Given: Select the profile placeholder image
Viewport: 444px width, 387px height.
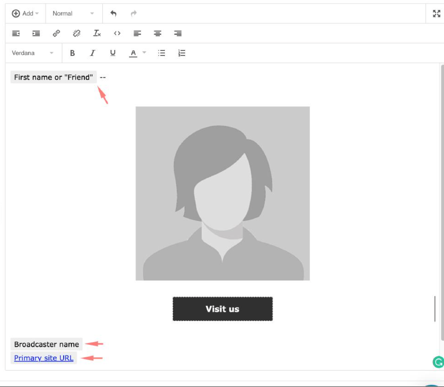Looking at the screenshot, I should pos(222,193).
